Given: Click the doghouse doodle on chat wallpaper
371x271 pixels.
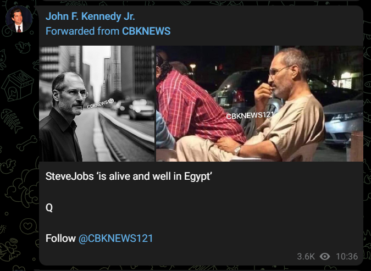Looking at the screenshot, I should coord(18,85).
